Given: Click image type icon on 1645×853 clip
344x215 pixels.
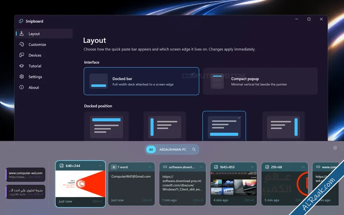Looking at the screenshot, I should pos(216,167).
